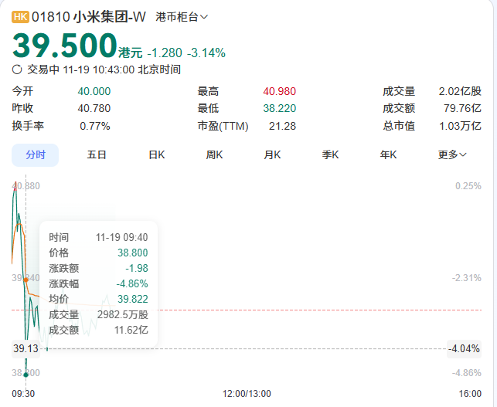Click the 成交量 value 2.02亿股
This screenshot has height=407, width=497.
460,92
